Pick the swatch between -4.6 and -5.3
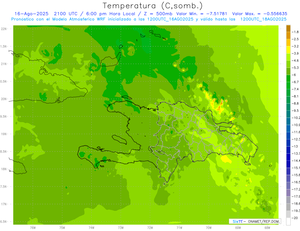Viewport: 300px width, 231px height. click(288, 64)
